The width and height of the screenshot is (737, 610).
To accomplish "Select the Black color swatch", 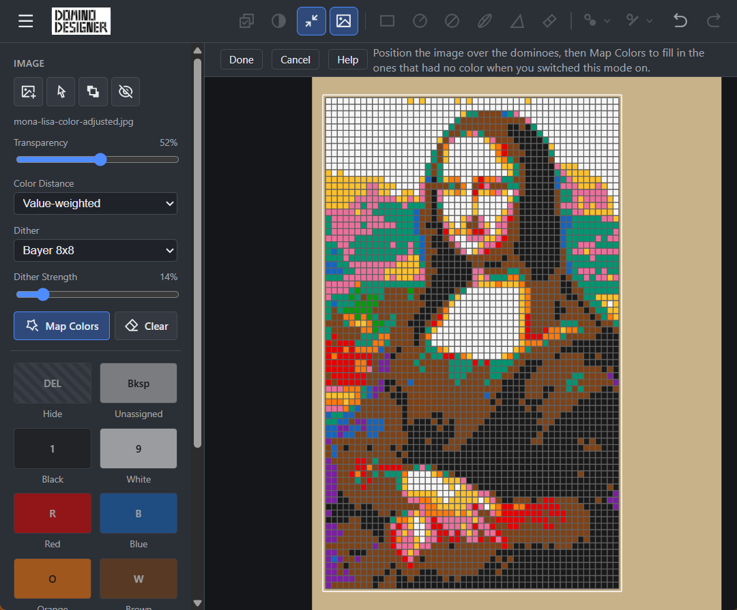I will pyautogui.click(x=52, y=448).
